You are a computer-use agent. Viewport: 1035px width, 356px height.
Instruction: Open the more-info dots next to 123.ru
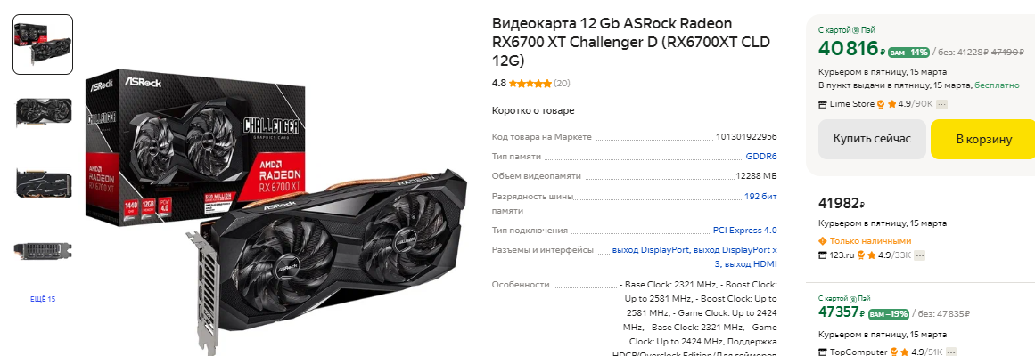919,255
